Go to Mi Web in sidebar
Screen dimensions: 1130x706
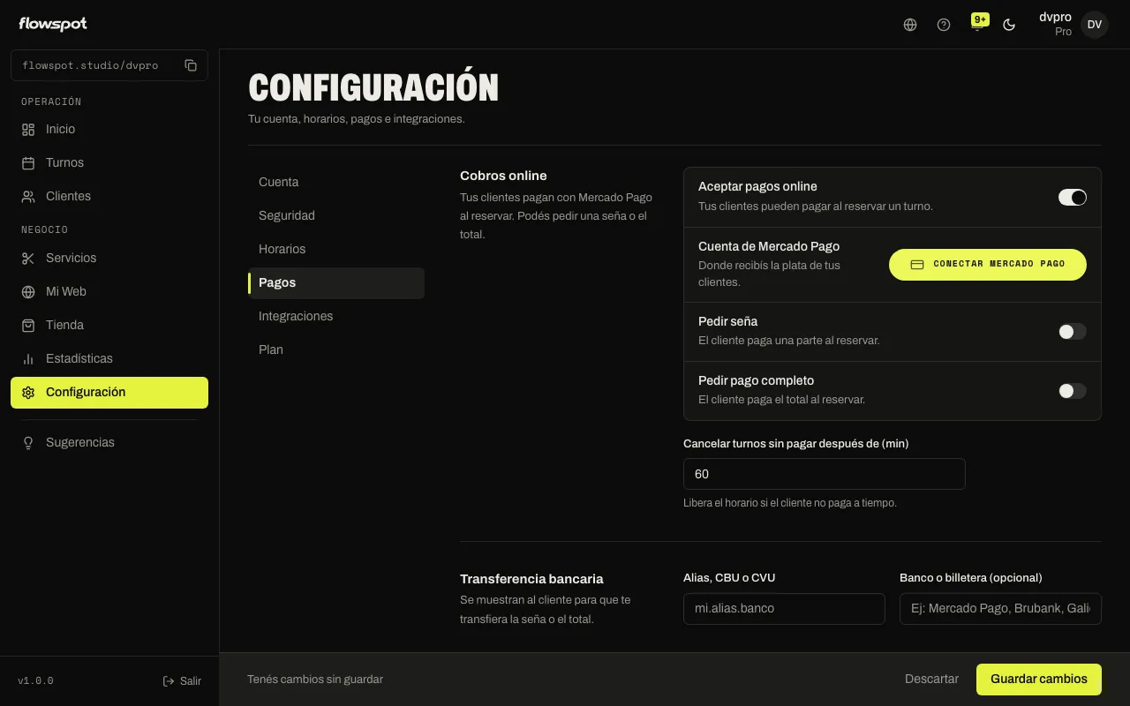point(109,291)
